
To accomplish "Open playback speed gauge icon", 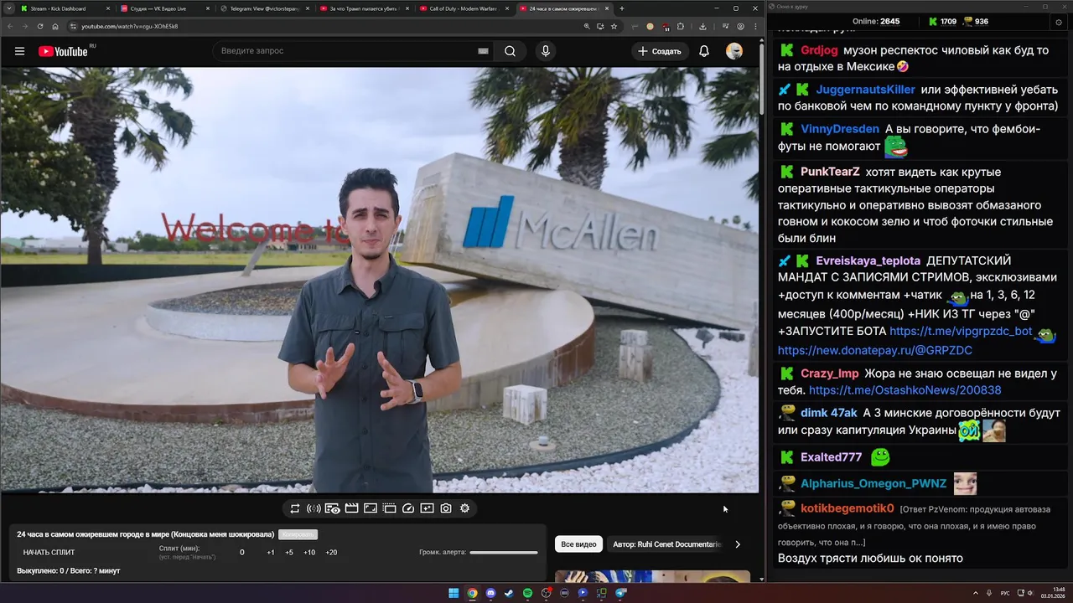I will tap(408, 508).
